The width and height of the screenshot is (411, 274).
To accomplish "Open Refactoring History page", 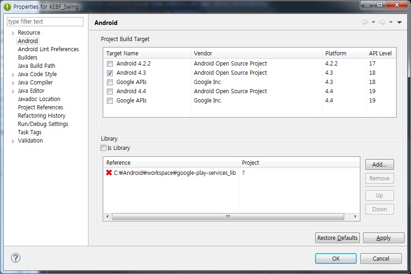I will (x=41, y=115).
